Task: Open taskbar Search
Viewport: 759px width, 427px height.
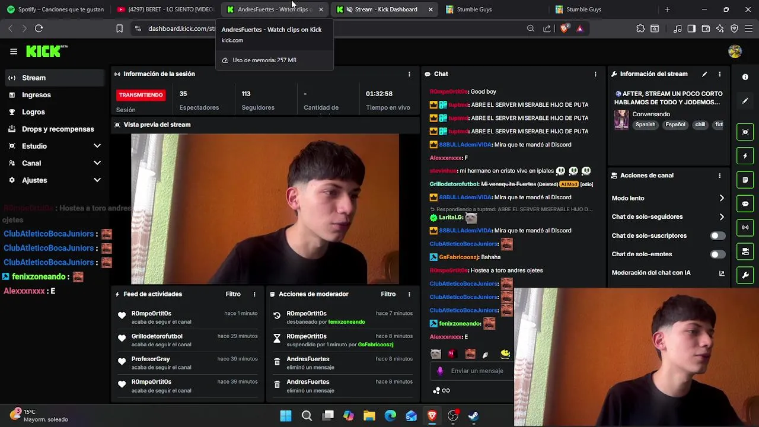Action: 307,416
